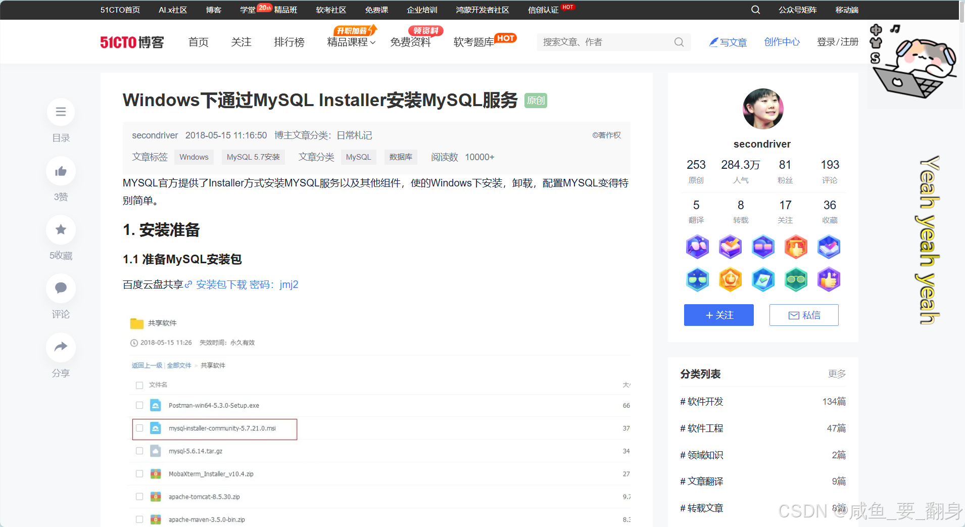Click red thumbs-up badge in first row
Image resolution: width=965 pixels, height=527 pixels.
coord(796,247)
